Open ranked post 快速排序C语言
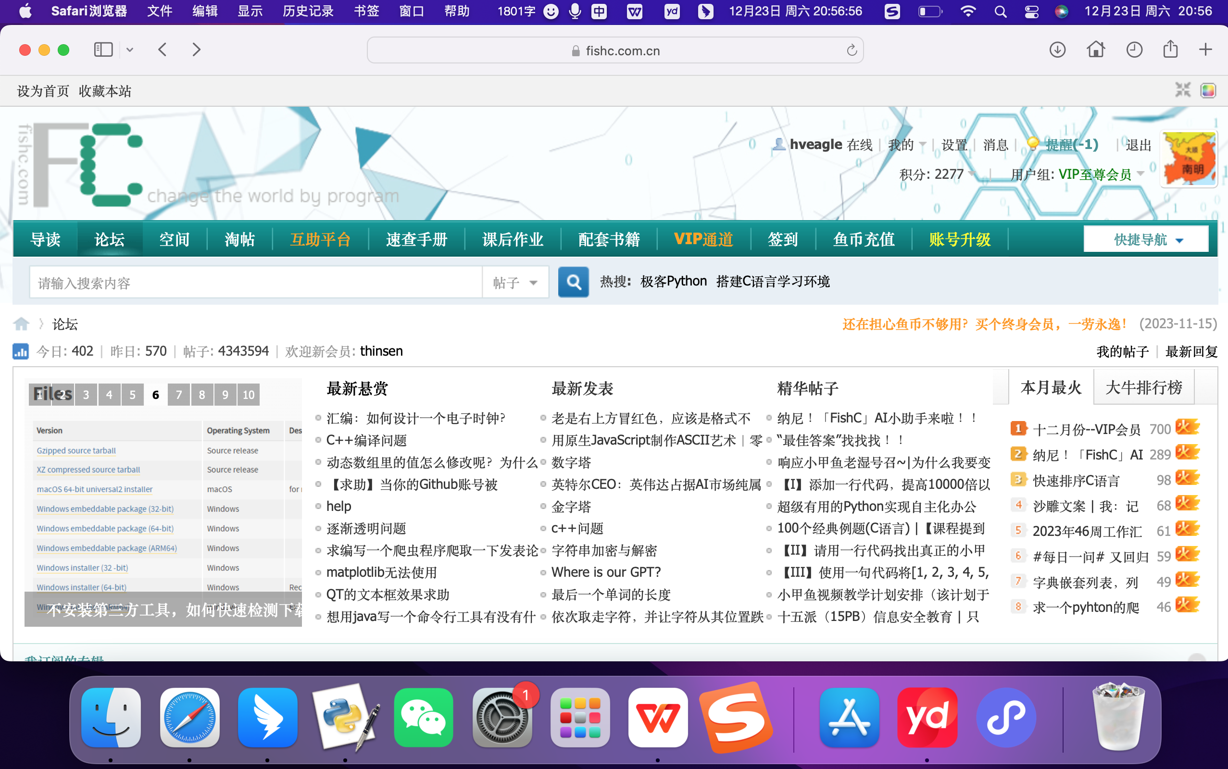The height and width of the screenshot is (769, 1228). tap(1077, 480)
